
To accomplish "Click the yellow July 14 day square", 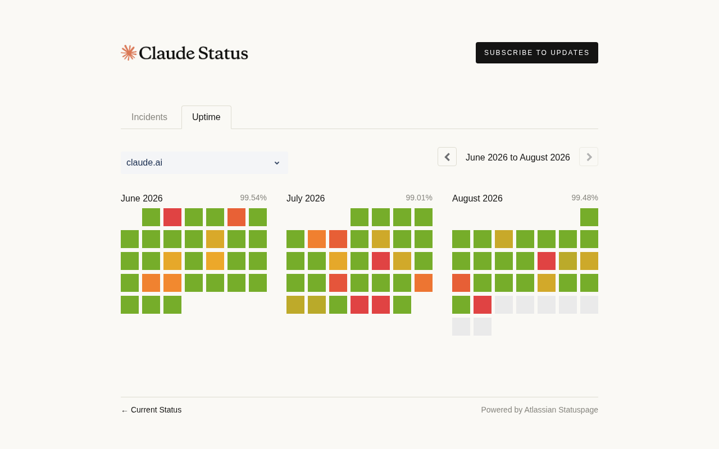I will (x=338, y=261).
